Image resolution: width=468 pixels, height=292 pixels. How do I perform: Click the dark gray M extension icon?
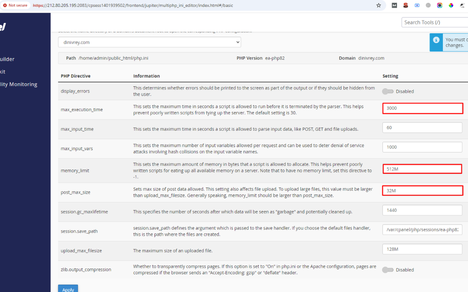pyautogui.click(x=394, y=6)
